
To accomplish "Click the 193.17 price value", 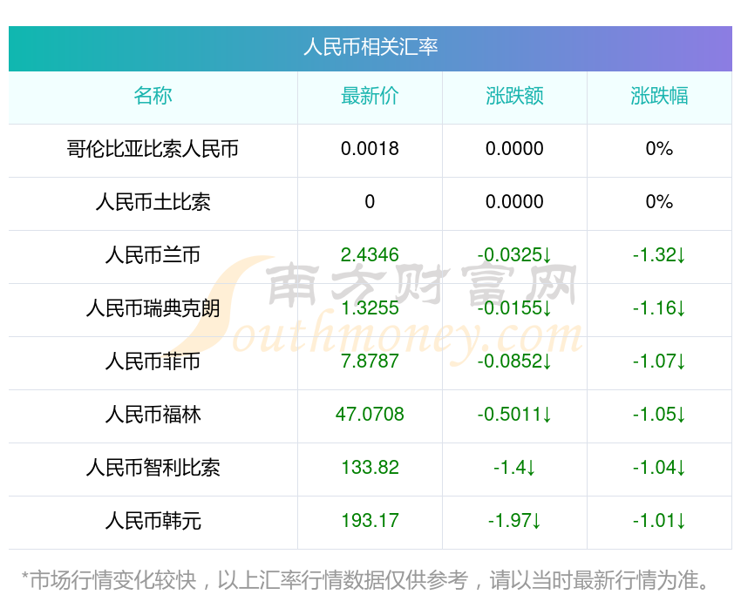I will pos(370,521).
